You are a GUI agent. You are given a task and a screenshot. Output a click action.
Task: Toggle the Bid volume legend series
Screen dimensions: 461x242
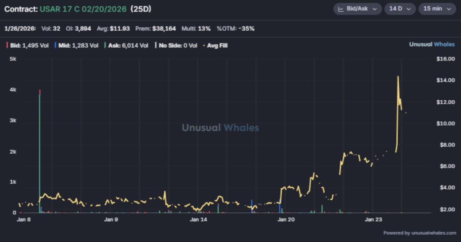pos(28,46)
